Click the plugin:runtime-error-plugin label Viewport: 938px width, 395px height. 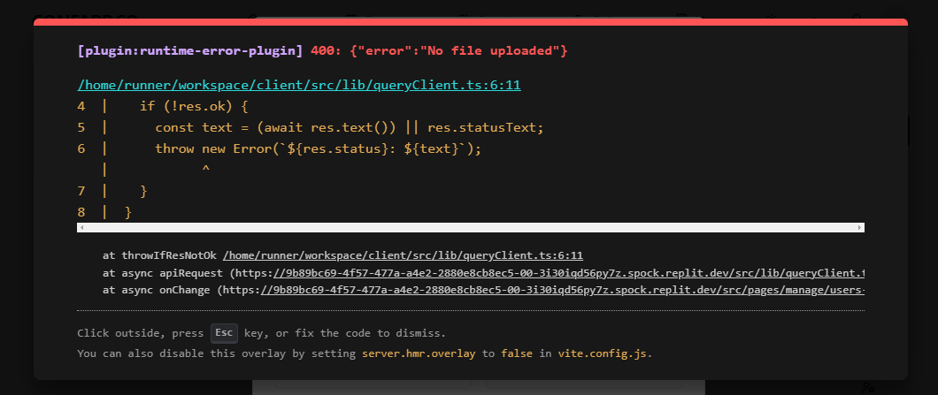click(190, 51)
